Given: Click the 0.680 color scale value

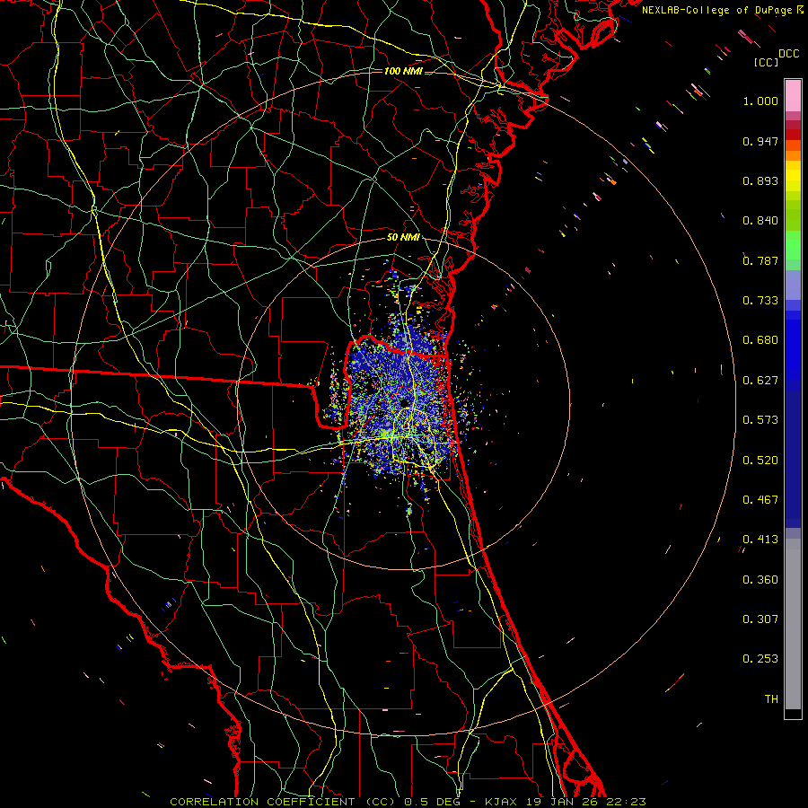Looking at the screenshot, I should click(760, 340).
